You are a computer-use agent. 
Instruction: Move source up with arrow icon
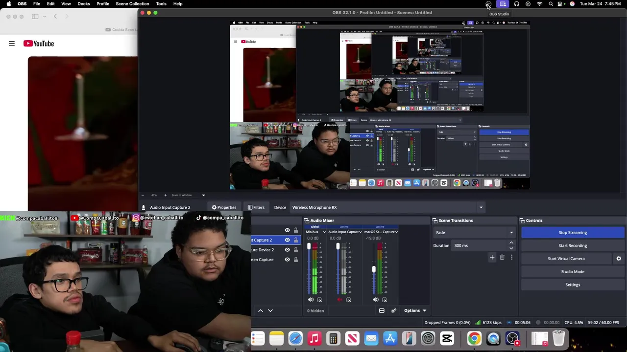click(261, 310)
